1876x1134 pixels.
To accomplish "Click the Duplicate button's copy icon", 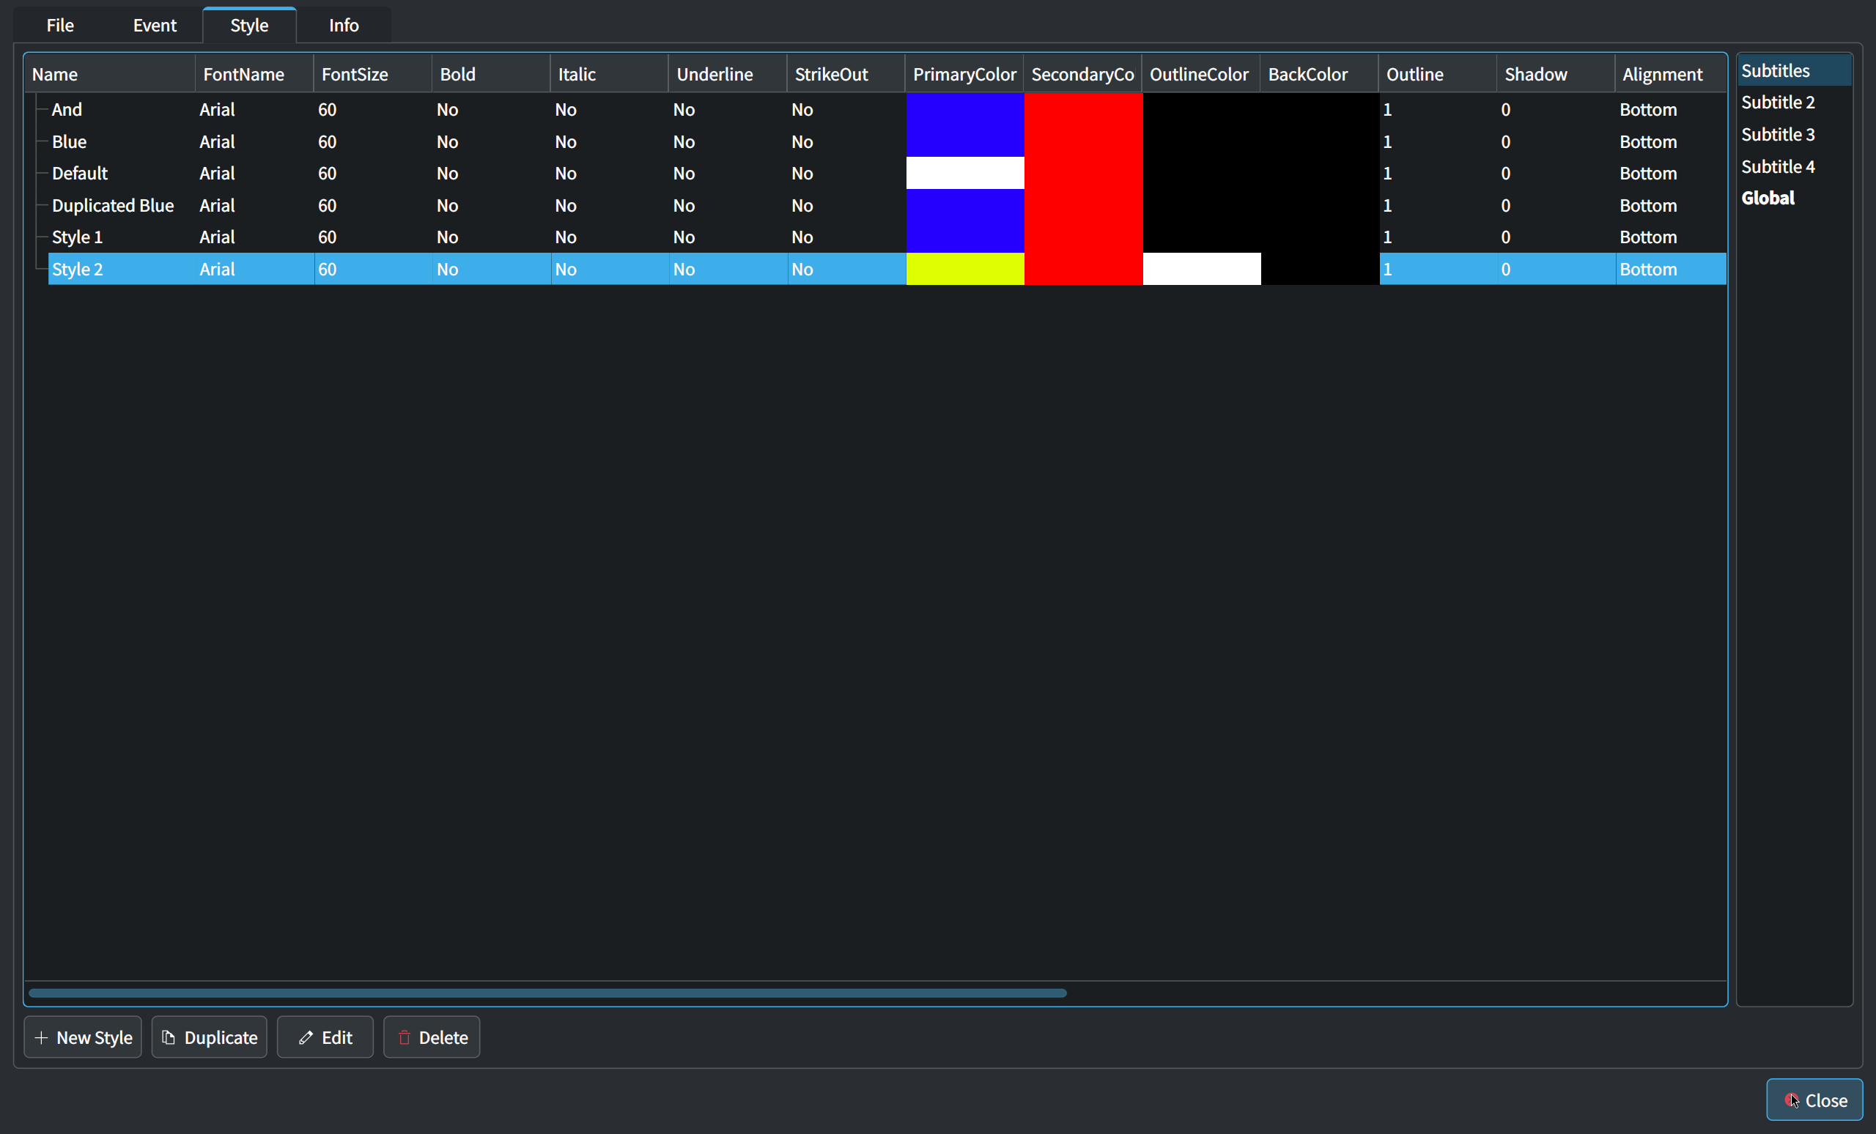I will 169,1037.
